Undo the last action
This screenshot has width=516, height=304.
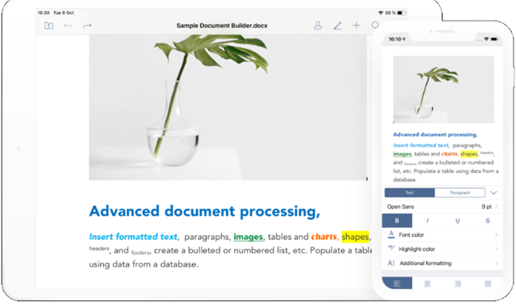point(68,25)
